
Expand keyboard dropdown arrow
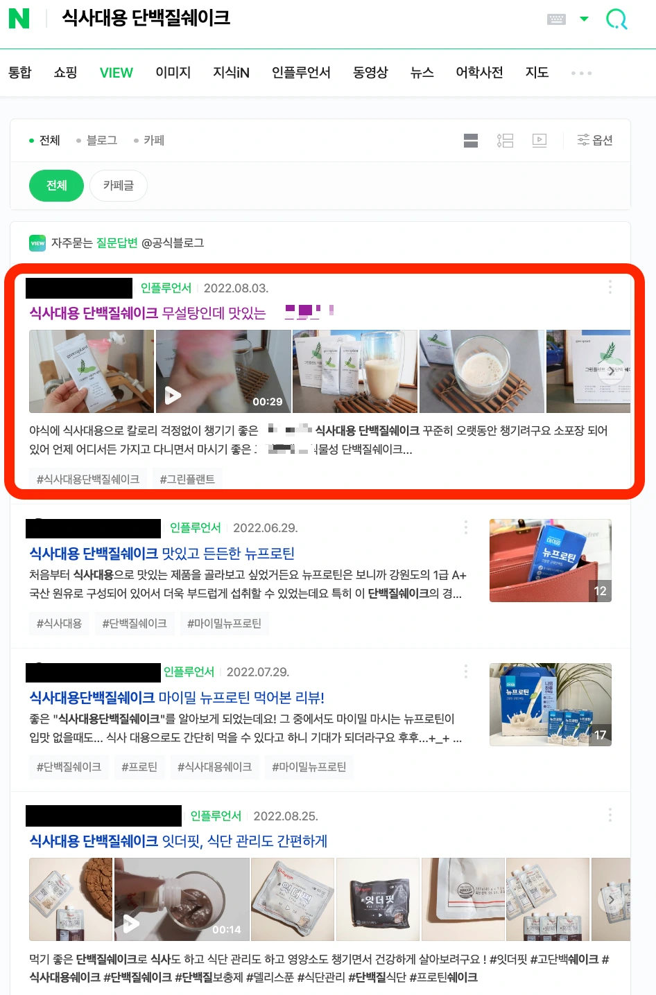click(584, 19)
